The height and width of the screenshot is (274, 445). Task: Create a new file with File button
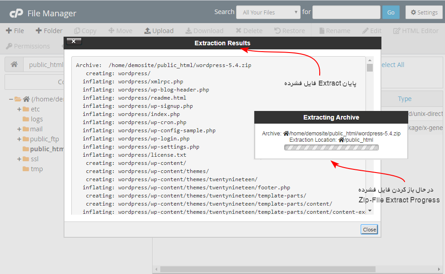click(15, 31)
